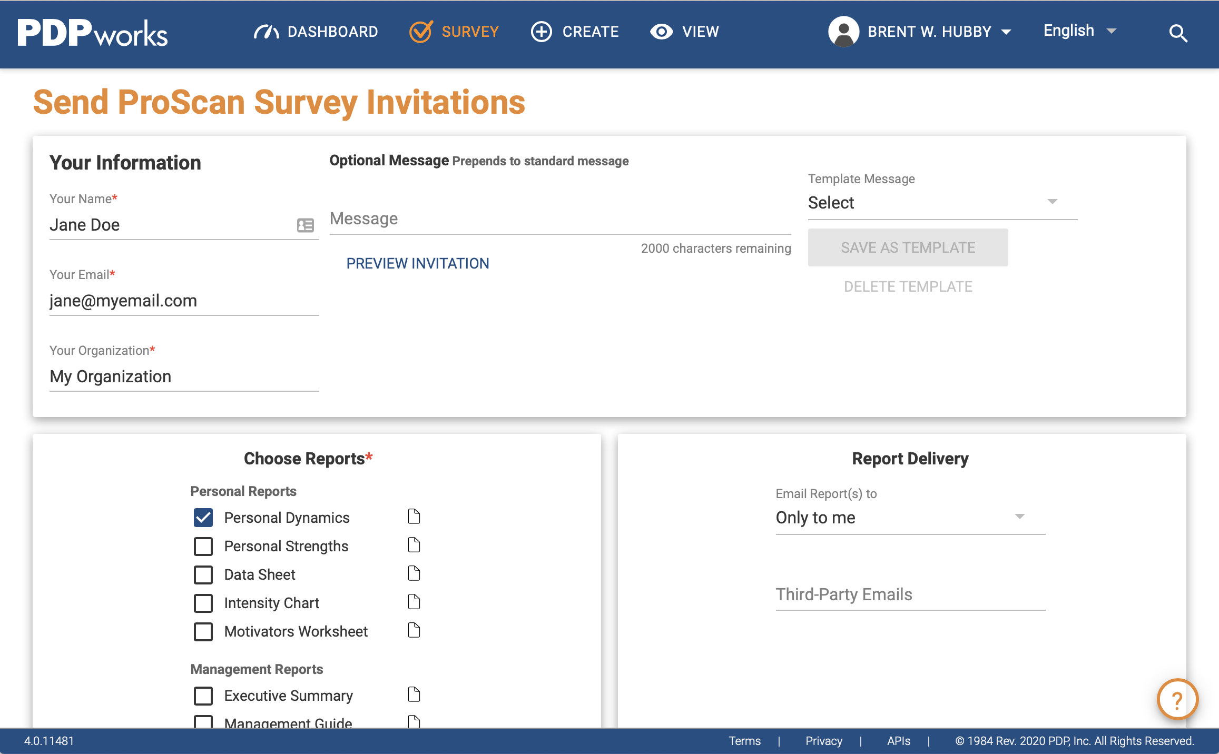Enable the Executive Summary checkbox
Image resolution: width=1219 pixels, height=754 pixels.
click(x=203, y=696)
